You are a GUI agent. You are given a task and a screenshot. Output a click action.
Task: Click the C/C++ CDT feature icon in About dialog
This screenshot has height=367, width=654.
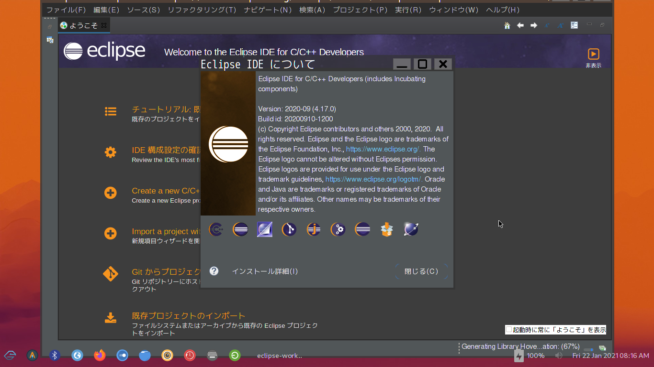pos(216,230)
